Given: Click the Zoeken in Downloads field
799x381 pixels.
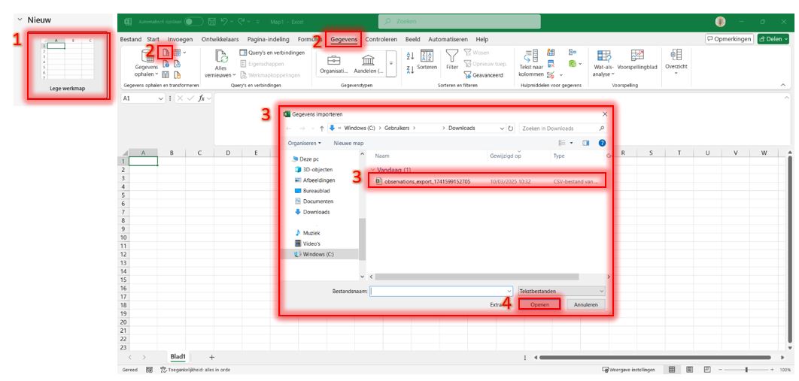Looking at the screenshot, I should pyautogui.click(x=563, y=129).
